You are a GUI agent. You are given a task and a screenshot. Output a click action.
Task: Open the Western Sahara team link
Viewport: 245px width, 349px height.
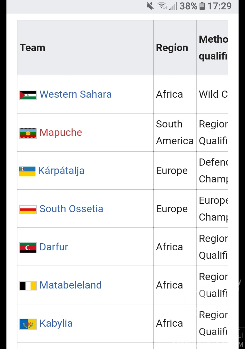click(x=75, y=94)
